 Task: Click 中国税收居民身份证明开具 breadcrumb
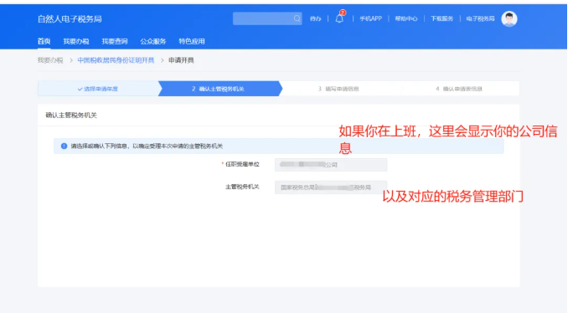(x=116, y=60)
